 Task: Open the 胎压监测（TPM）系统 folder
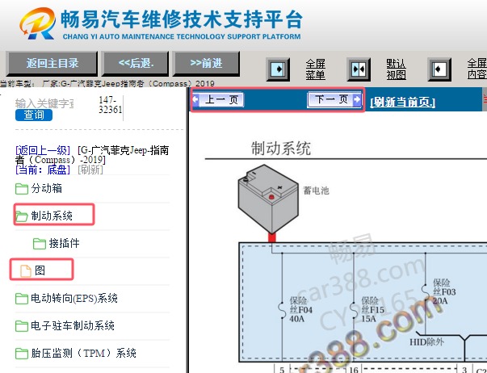coord(83,353)
